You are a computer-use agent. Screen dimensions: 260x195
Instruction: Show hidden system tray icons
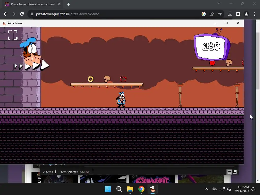pos(206,189)
